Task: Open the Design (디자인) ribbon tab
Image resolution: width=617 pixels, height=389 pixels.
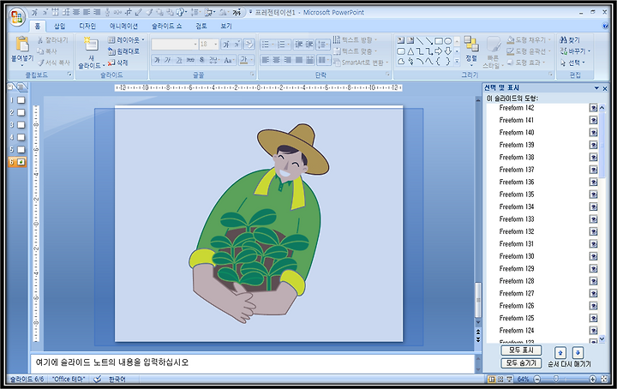Action: [87, 26]
